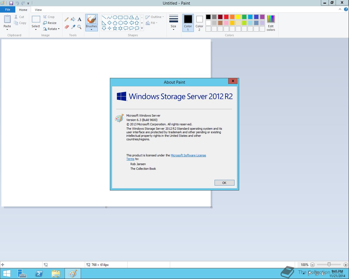Choose the Five-point star shape

pos(115,28)
